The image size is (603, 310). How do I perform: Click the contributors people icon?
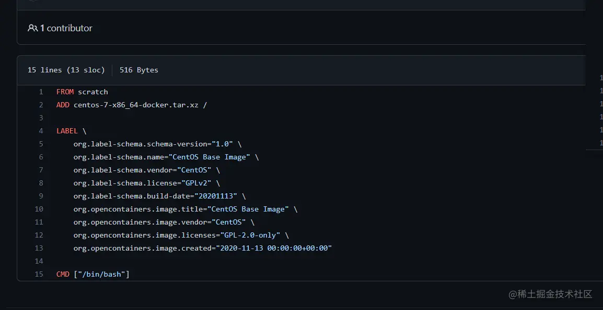click(x=33, y=28)
